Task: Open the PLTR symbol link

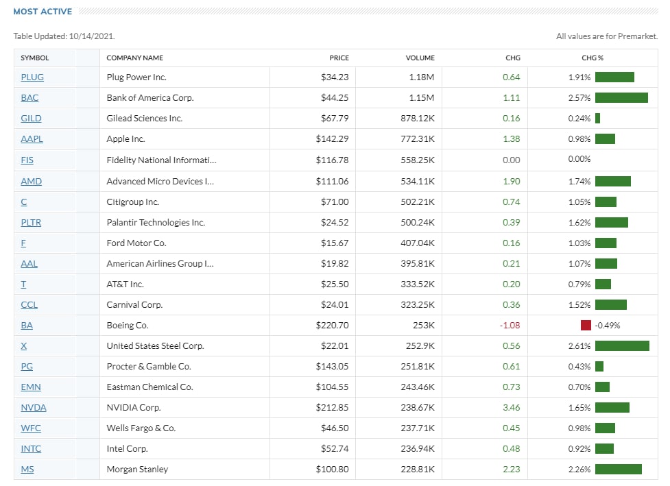Action: [x=31, y=223]
